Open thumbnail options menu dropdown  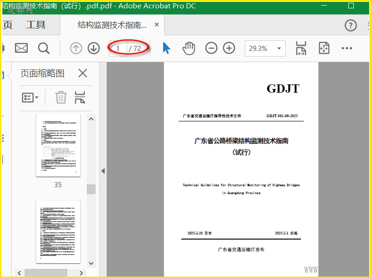(x=30, y=97)
